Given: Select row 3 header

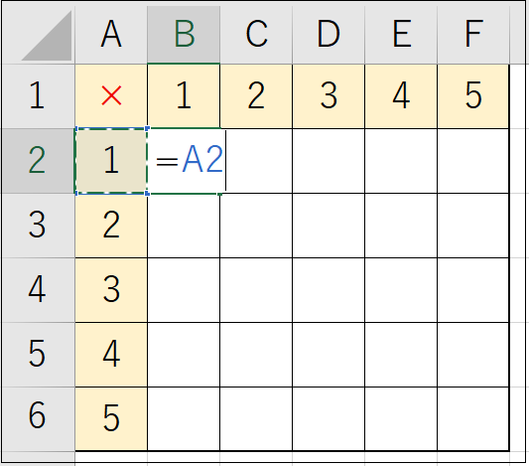Looking at the screenshot, I should 38,226.
